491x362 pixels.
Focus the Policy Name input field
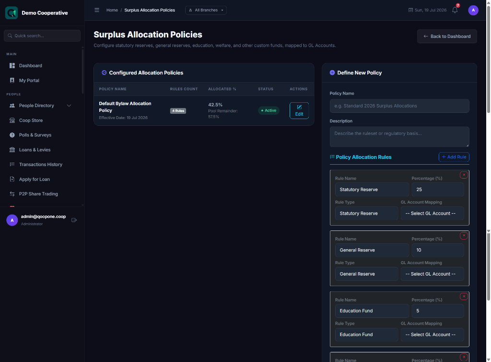coord(399,106)
